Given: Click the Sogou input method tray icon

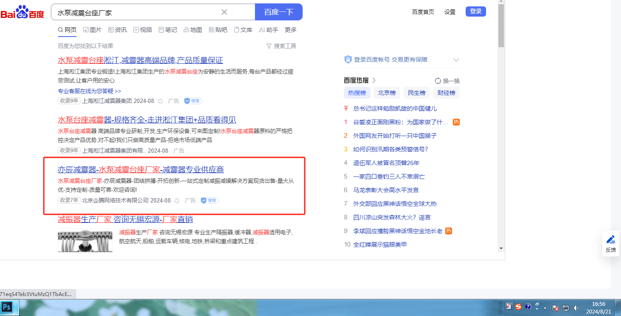Looking at the screenshot, I should click(518, 307).
